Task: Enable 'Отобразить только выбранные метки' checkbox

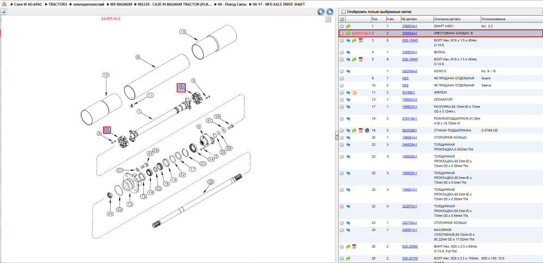Action: [344, 11]
